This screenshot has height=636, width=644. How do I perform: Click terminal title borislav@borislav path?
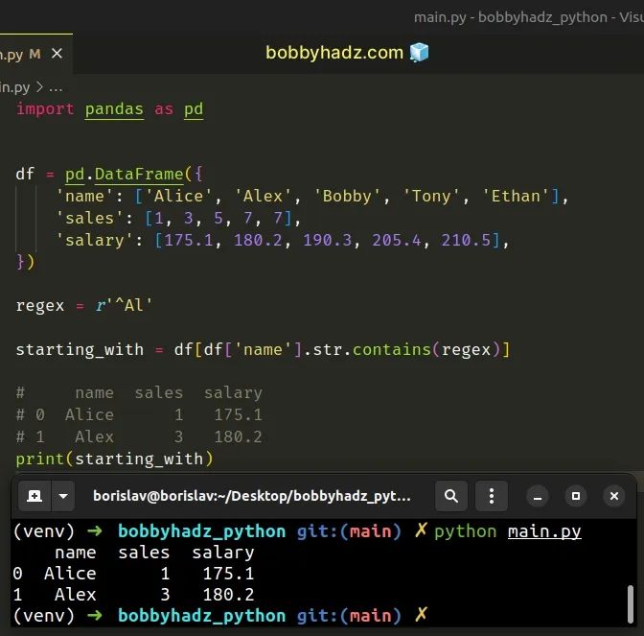(x=252, y=496)
